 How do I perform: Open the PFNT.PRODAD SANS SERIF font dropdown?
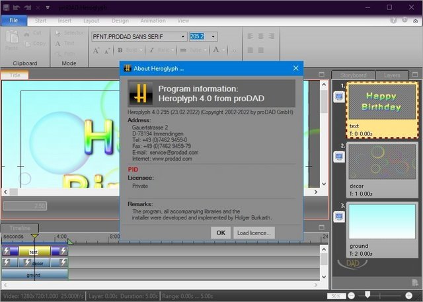click(182, 36)
